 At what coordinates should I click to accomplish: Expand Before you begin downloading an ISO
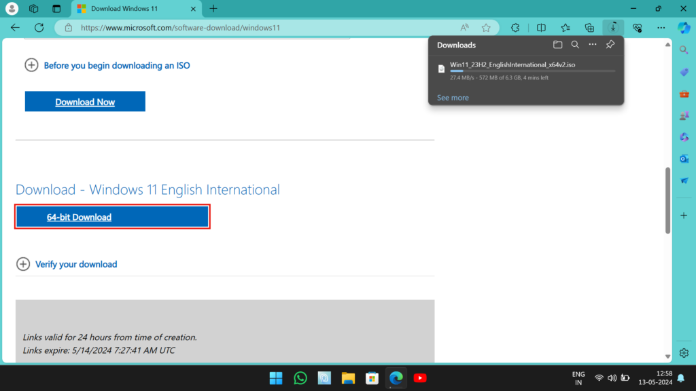point(107,66)
